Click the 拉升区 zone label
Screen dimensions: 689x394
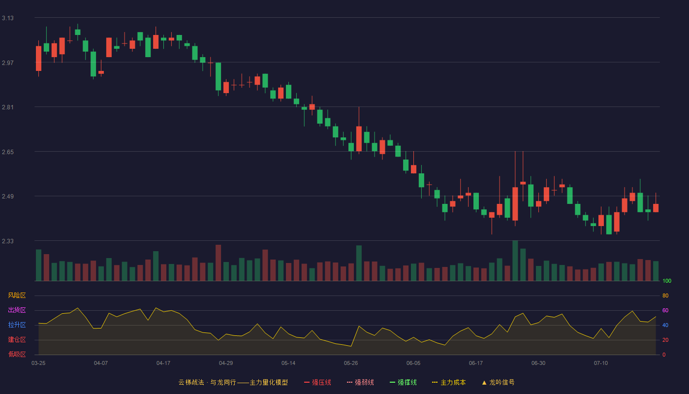click(17, 325)
